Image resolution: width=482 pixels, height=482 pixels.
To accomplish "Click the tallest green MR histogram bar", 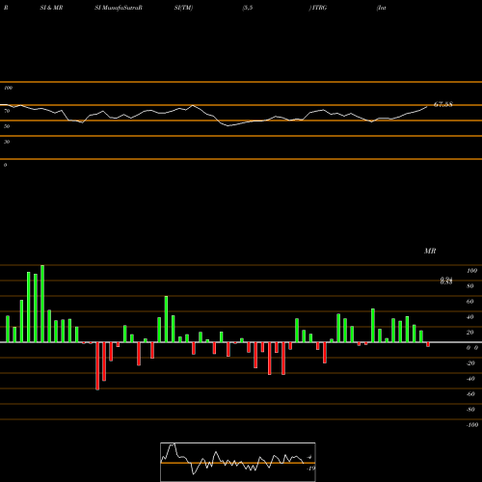I will point(42,304).
